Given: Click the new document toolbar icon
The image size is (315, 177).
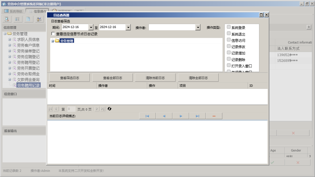Looking at the screenshot, I should (x=28, y=19).
